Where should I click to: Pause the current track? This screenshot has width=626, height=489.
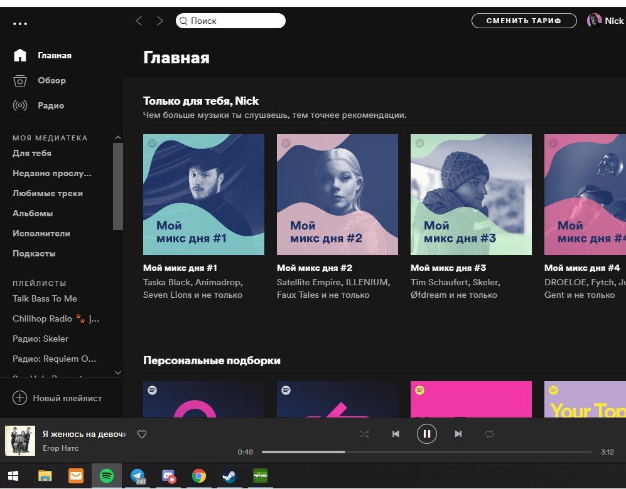click(427, 434)
